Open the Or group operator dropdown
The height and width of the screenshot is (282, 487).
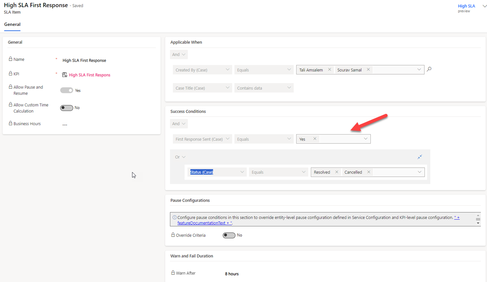click(x=180, y=157)
